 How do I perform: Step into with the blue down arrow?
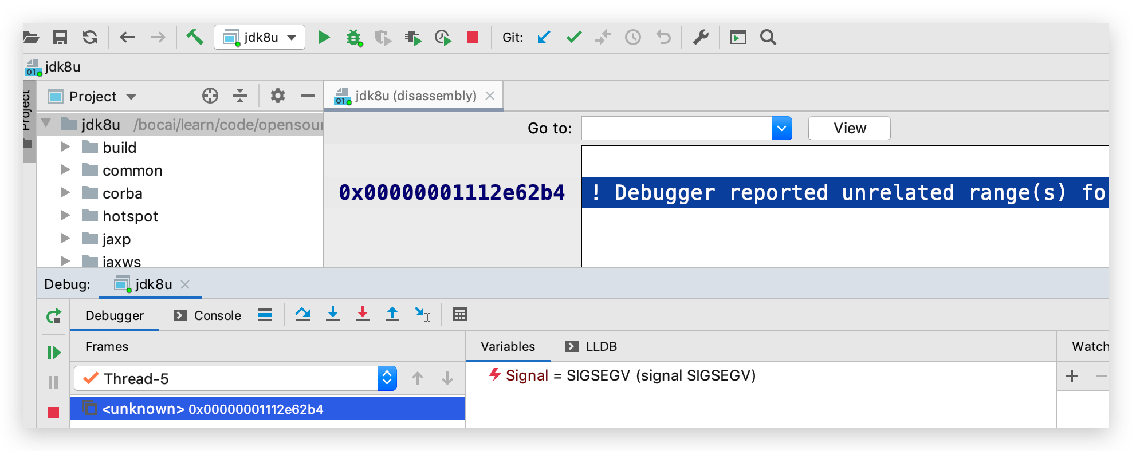333,314
